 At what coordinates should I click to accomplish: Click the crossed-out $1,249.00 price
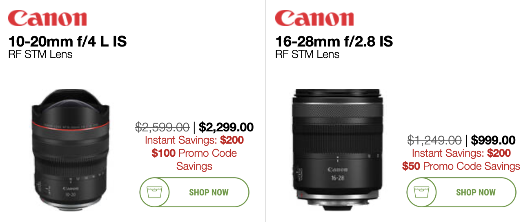tap(434, 140)
